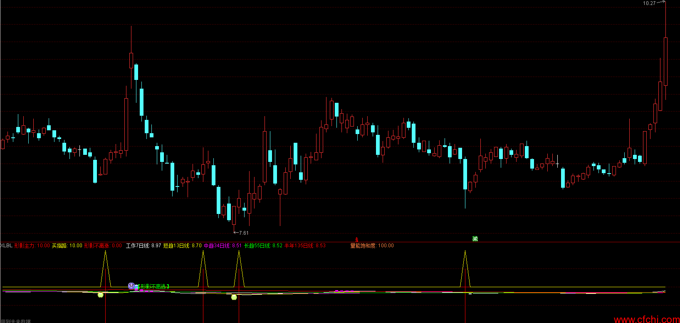
Task: Click the 10.27 high price label
Action: [x=649, y=3]
